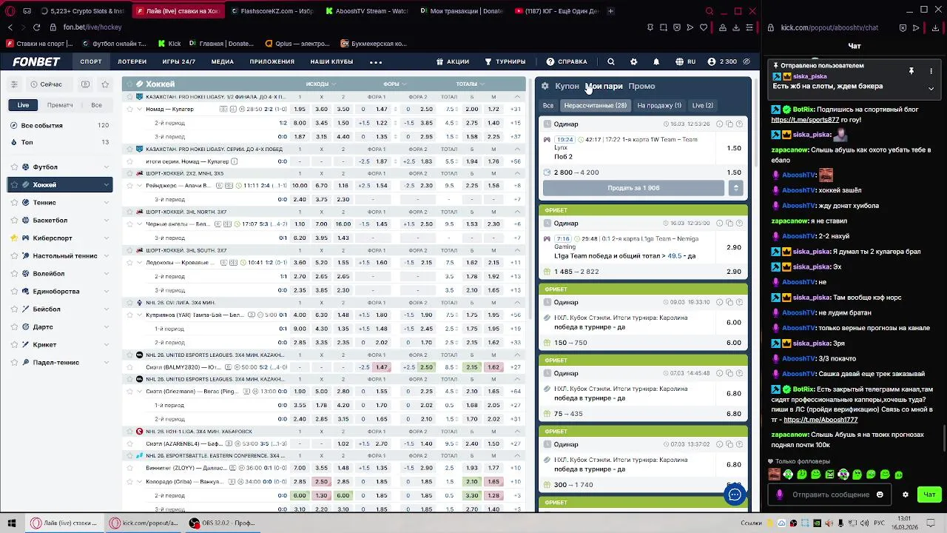
Task: Open the notifications bell icon
Action: coord(656,61)
